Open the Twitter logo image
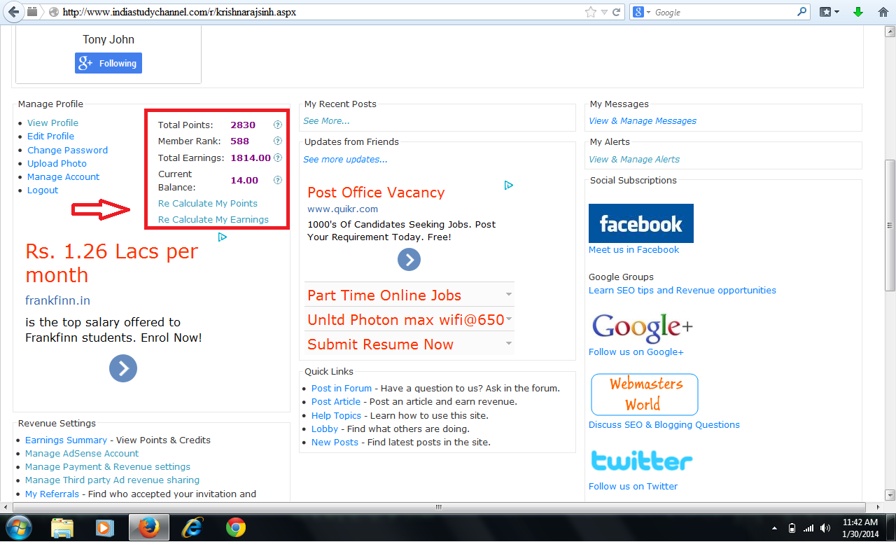Screen dimensions: 896x542 coord(642,461)
